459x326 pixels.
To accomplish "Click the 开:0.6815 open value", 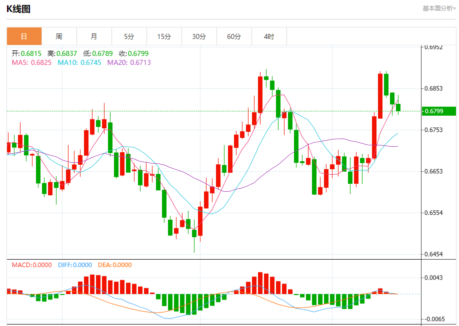I will click(x=26, y=53).
